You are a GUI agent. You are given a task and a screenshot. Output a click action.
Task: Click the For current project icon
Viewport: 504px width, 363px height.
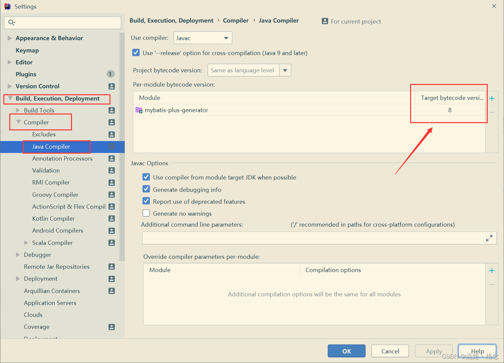click(x=325, y=21)
